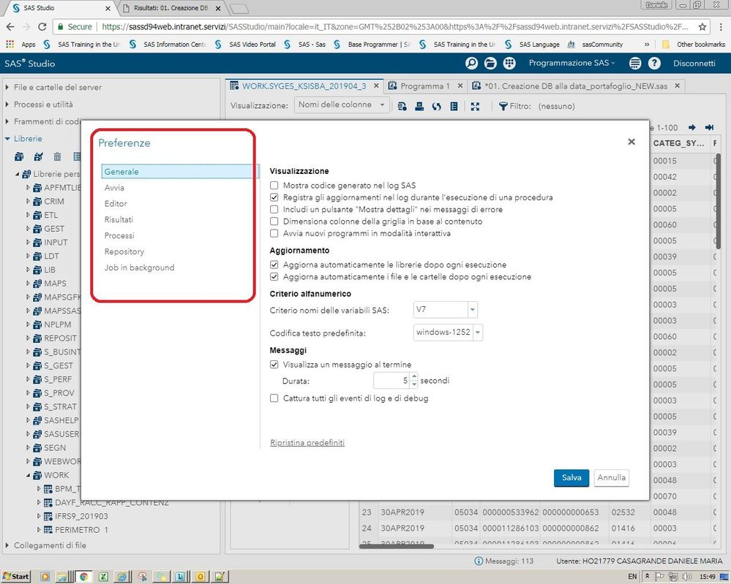Open the help question mark icon
731x584 pixels.
(x=654, y=63)
